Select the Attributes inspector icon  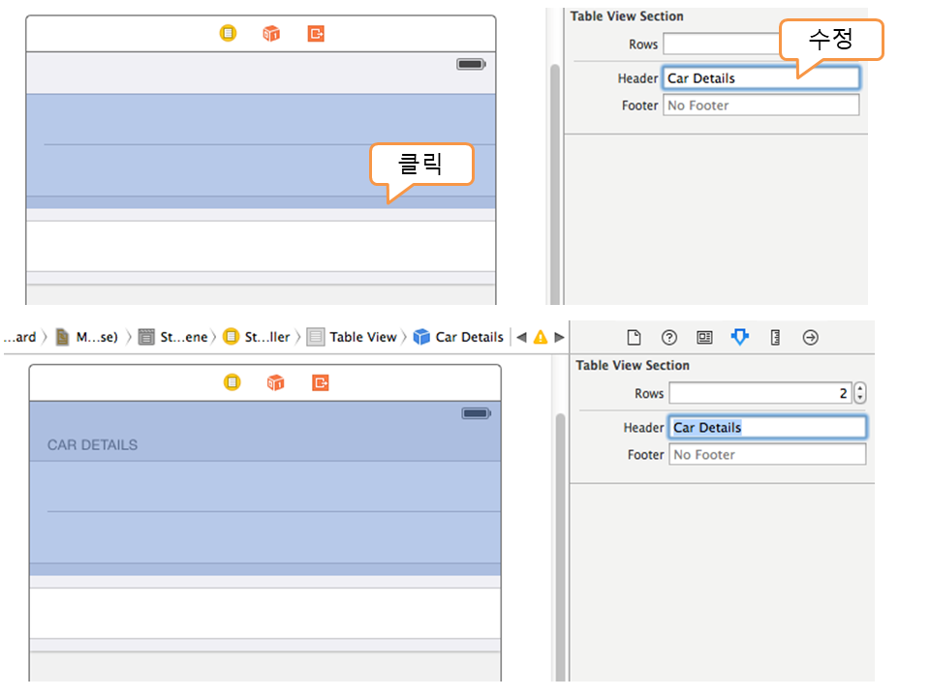coord(740,337)
